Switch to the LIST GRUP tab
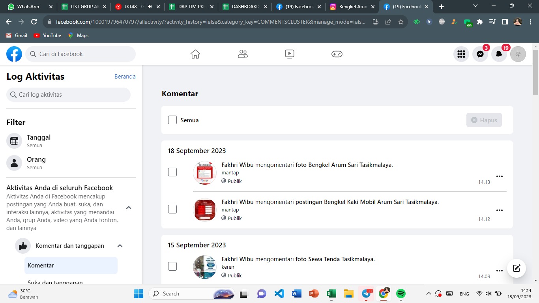Screen dimensions: 539x303 tap(83, 7)
